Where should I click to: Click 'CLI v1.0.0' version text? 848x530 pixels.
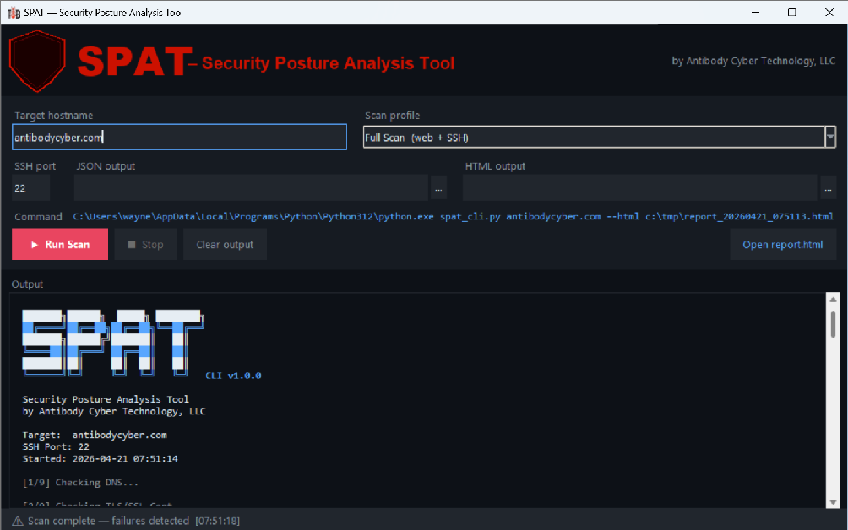click(x=233, y=376)
